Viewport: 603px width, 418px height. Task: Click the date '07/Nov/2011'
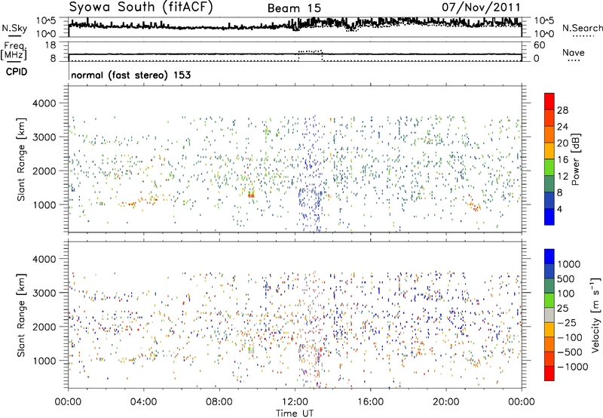click(481, 7)
